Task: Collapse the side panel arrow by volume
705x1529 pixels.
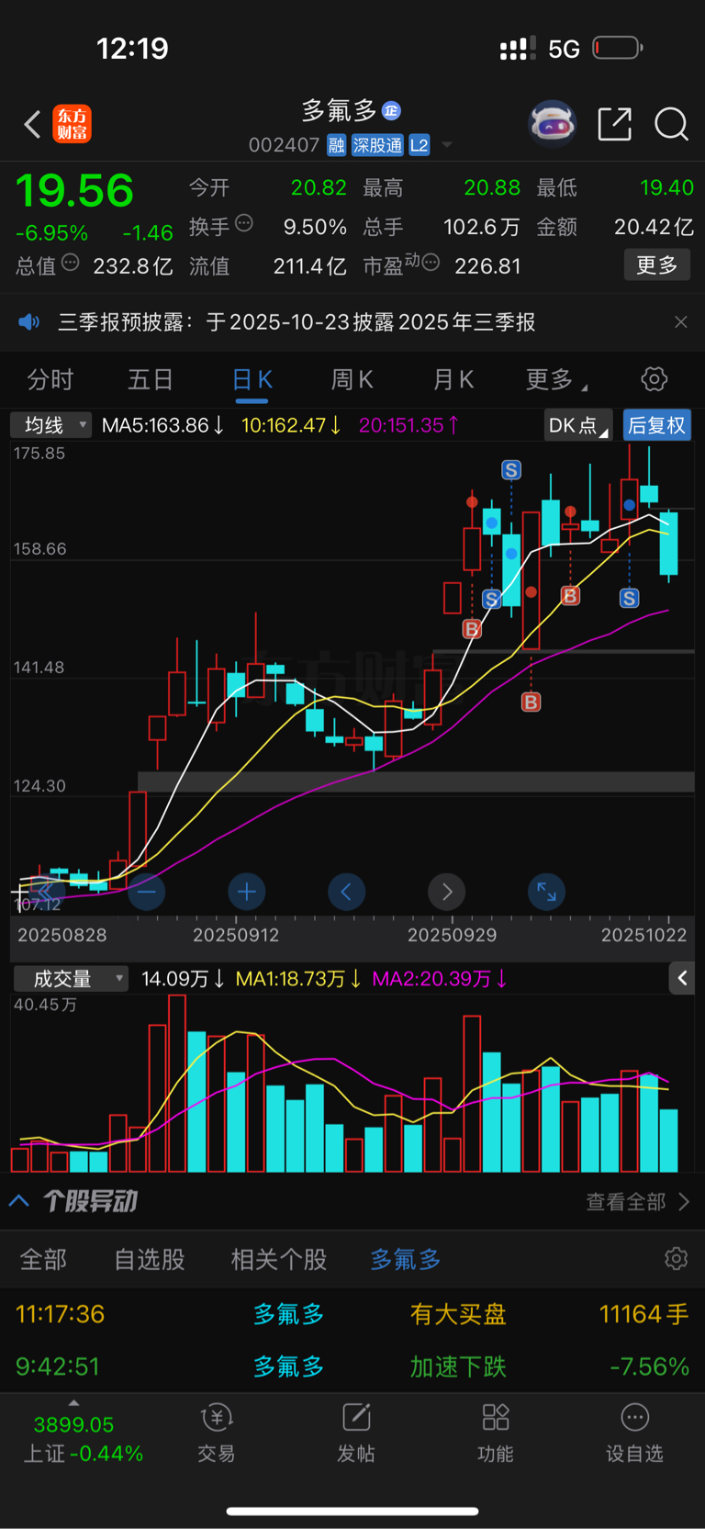Action: 681,979
